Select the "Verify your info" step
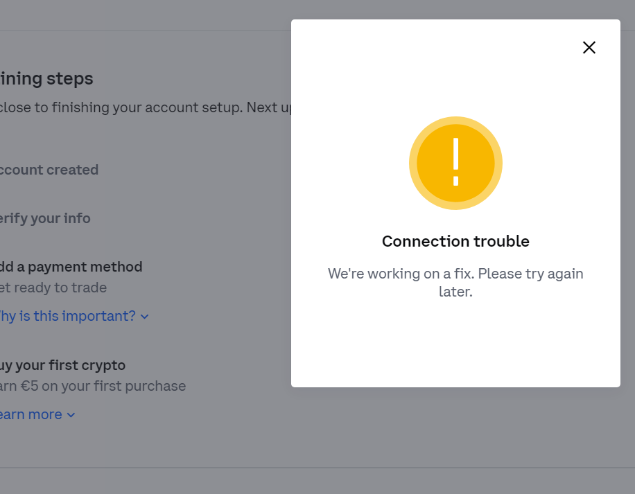 45,218
